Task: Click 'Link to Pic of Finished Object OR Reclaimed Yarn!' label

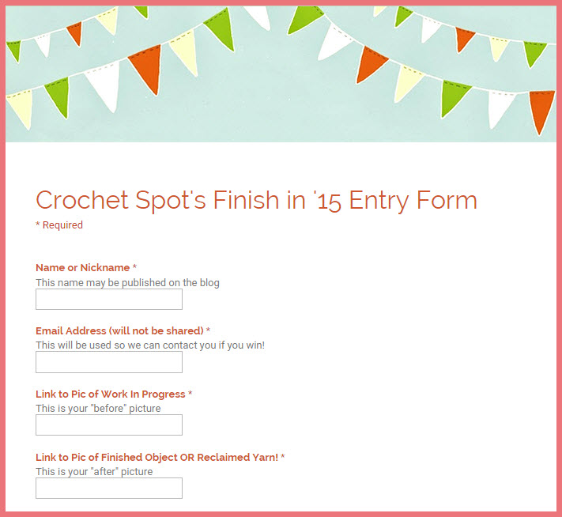Action: point(157,457)
